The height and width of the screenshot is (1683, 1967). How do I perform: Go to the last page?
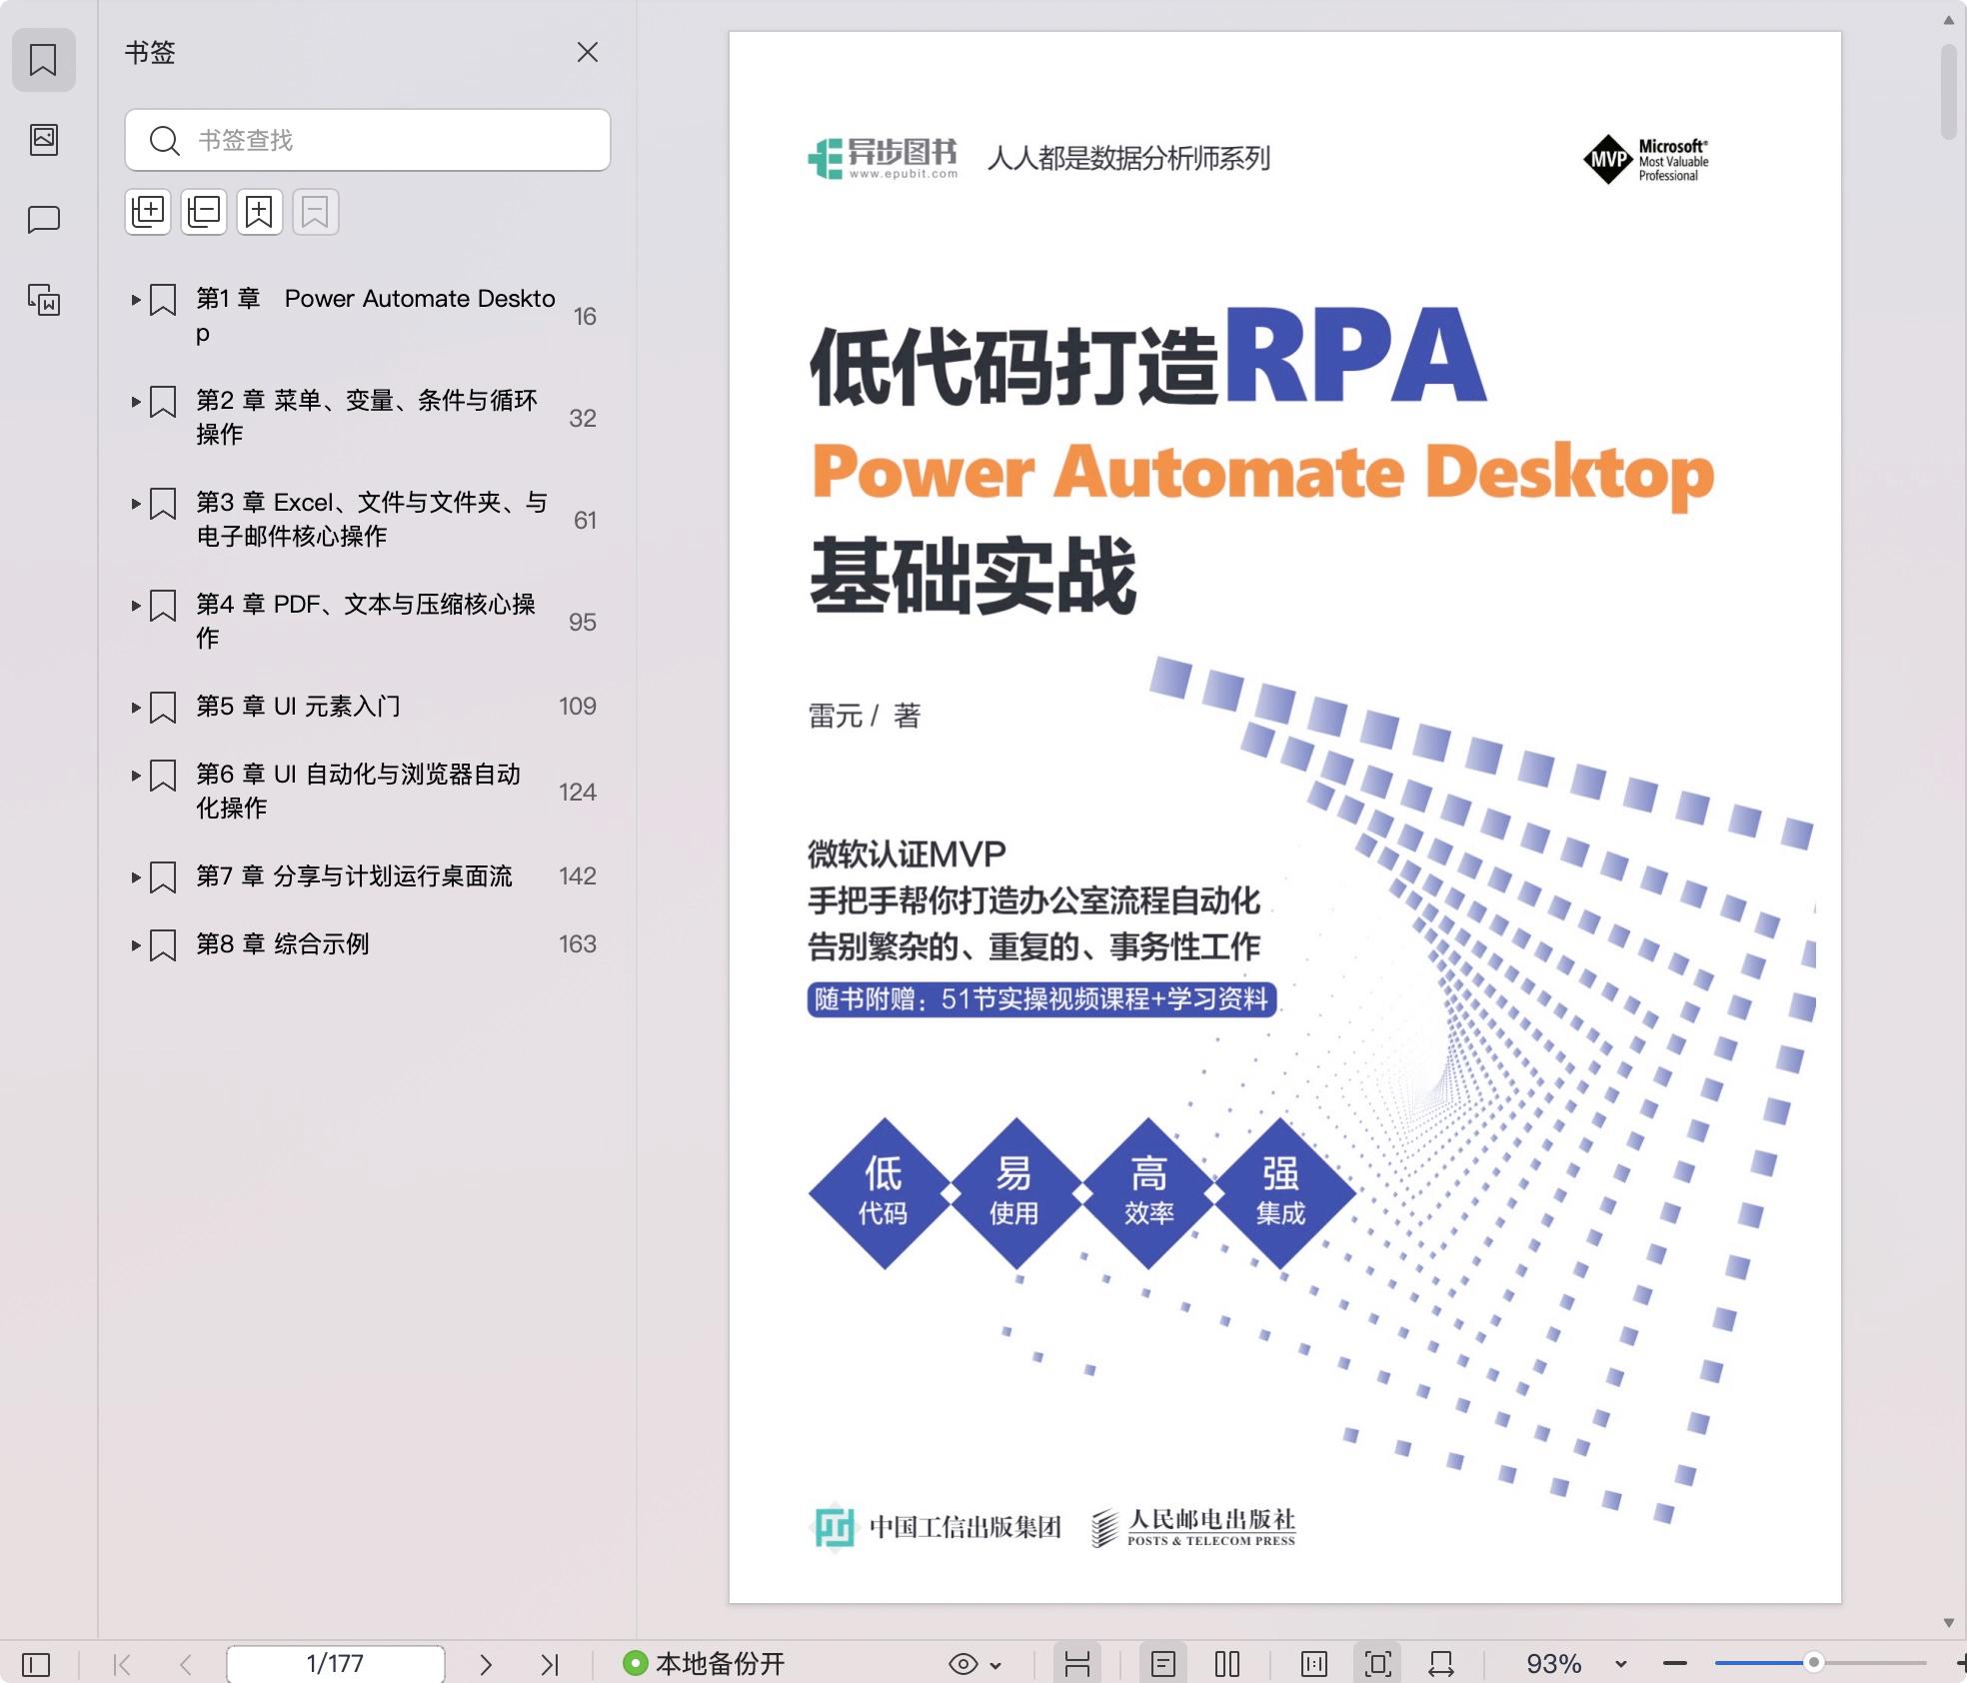[x=550, y=1664]
